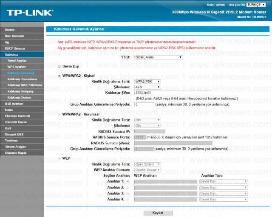Click the Anahtar 3 WEP key field
The image size is (272, 217).
[166, 193]
